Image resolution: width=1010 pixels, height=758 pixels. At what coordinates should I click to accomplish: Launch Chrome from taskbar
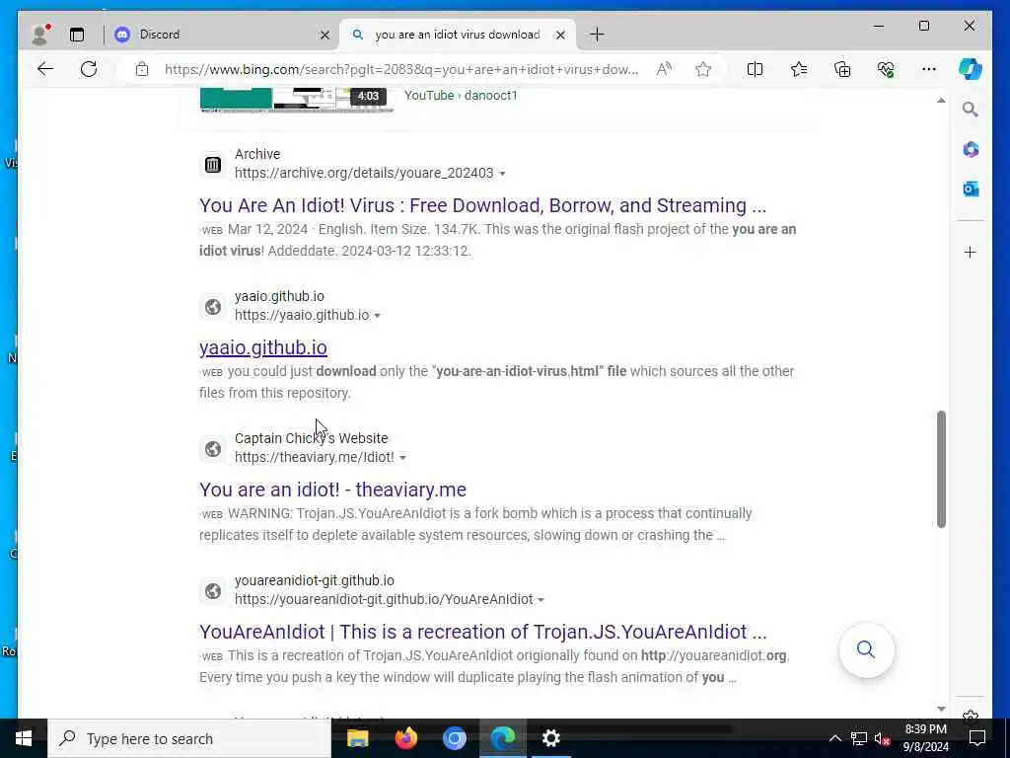point(454,738)
